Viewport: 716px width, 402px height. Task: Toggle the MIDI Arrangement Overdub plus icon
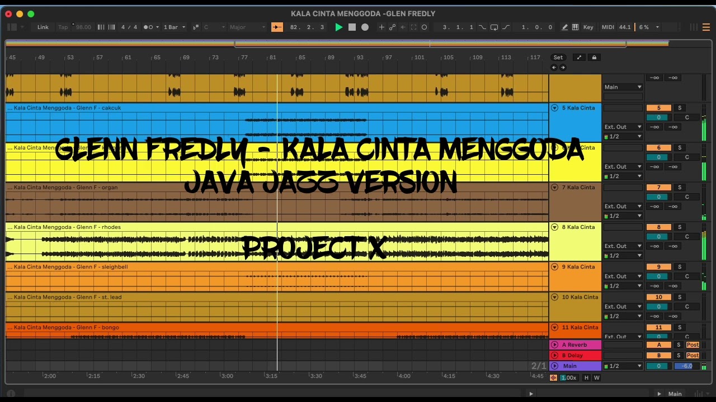(x=381, y=27)
